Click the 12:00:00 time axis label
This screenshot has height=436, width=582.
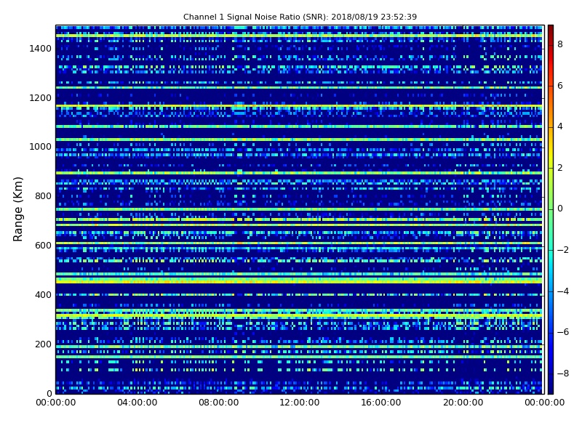coord(300,403)
